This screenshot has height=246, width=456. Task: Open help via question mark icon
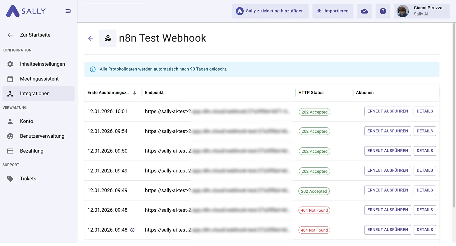(383, 11)
